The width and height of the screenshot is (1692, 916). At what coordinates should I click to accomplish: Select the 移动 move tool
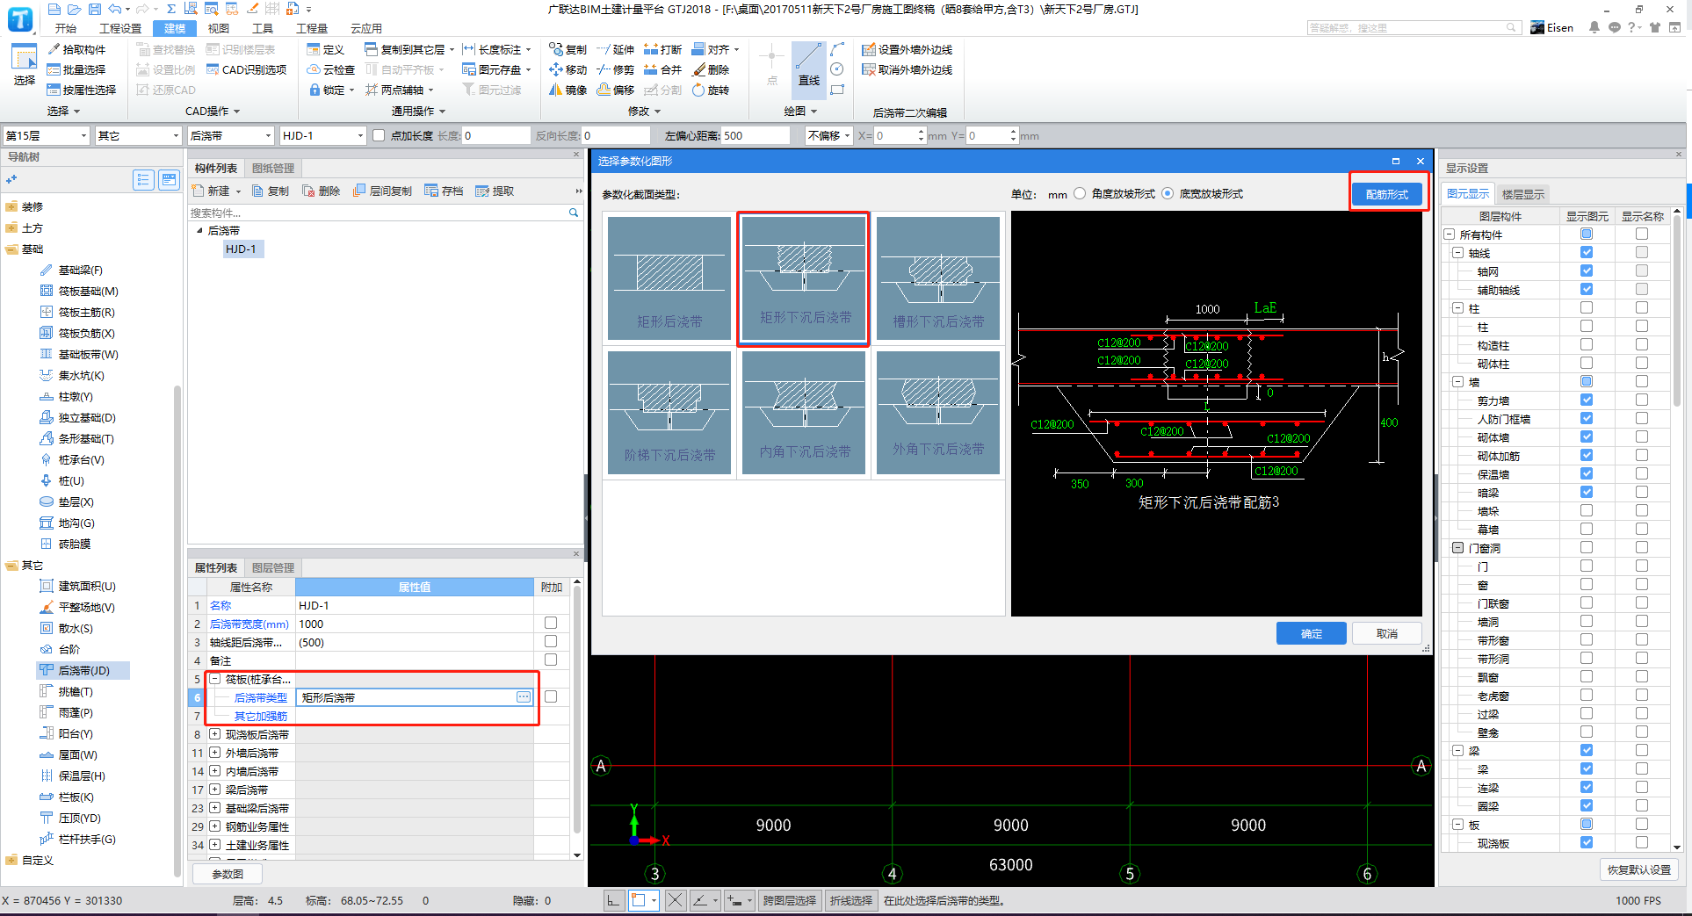(568, 70)
